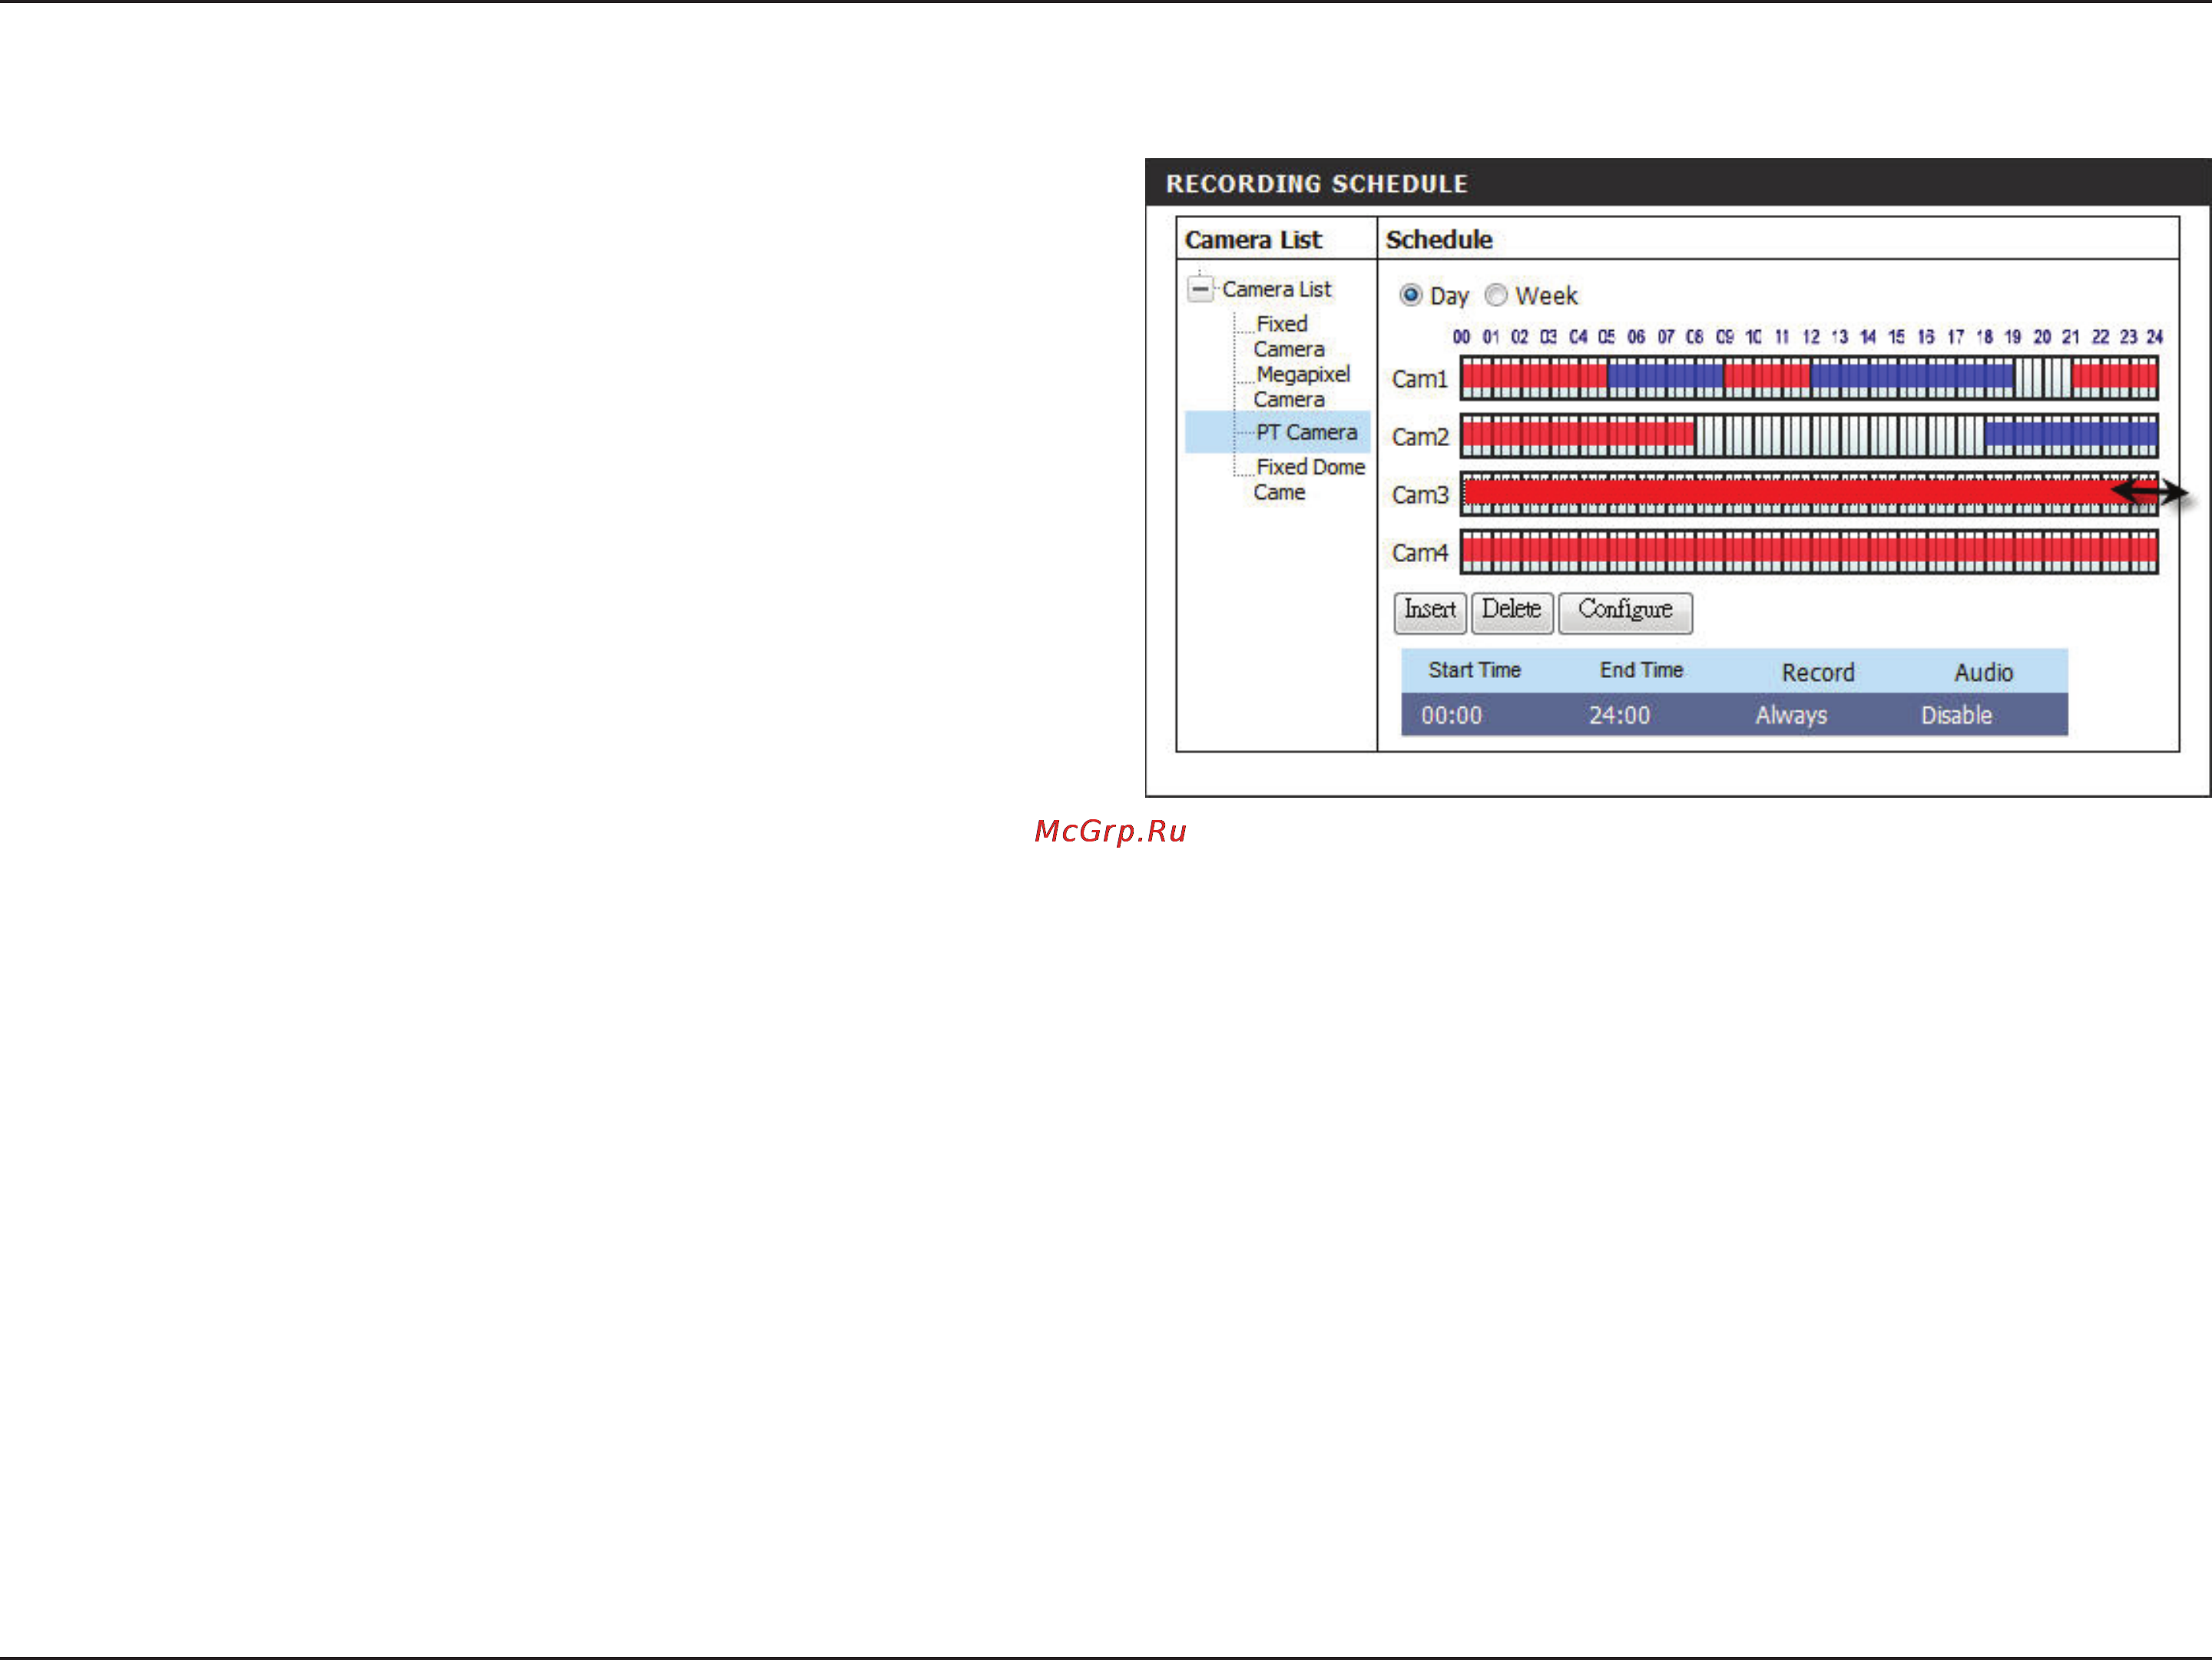Click the Insert button
Viewport: 2212px width, 1660px height.
click(1430, 612)
